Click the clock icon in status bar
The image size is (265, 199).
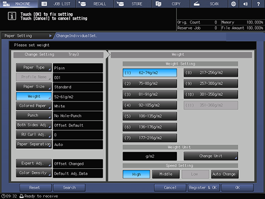click(x=4, y=196)
